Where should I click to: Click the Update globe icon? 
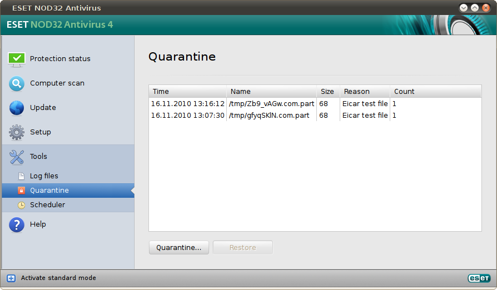[x=17, y=108]
